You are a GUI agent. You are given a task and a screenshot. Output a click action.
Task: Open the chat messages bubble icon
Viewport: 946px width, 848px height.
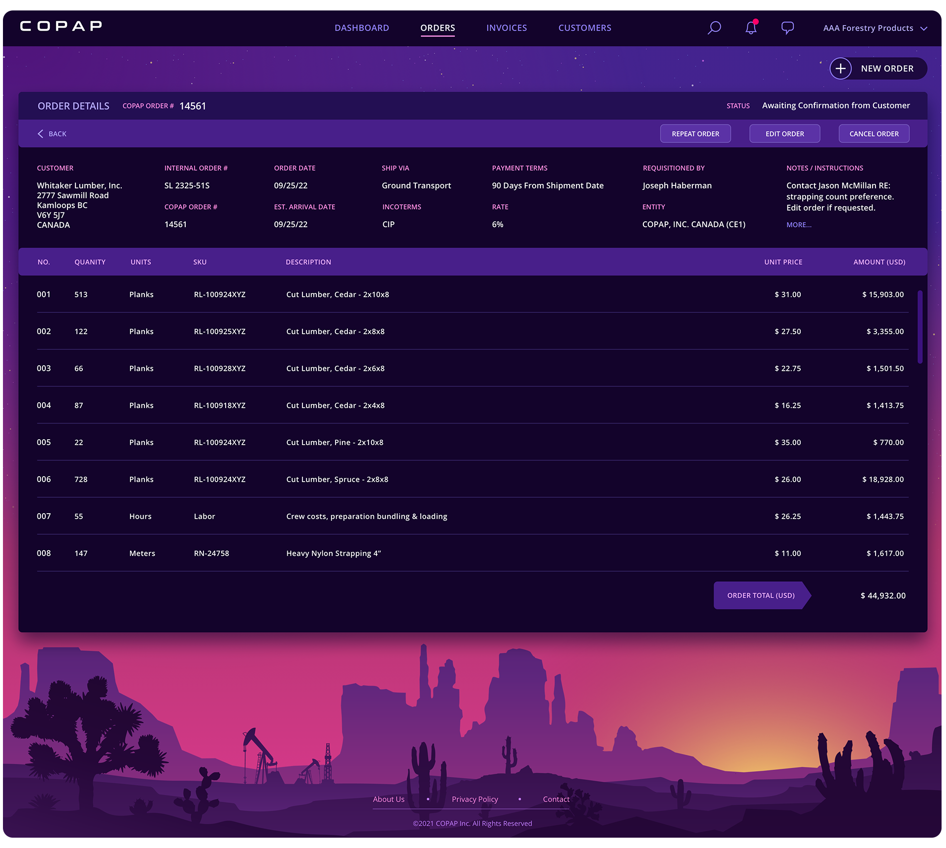(x=787, y=28)
